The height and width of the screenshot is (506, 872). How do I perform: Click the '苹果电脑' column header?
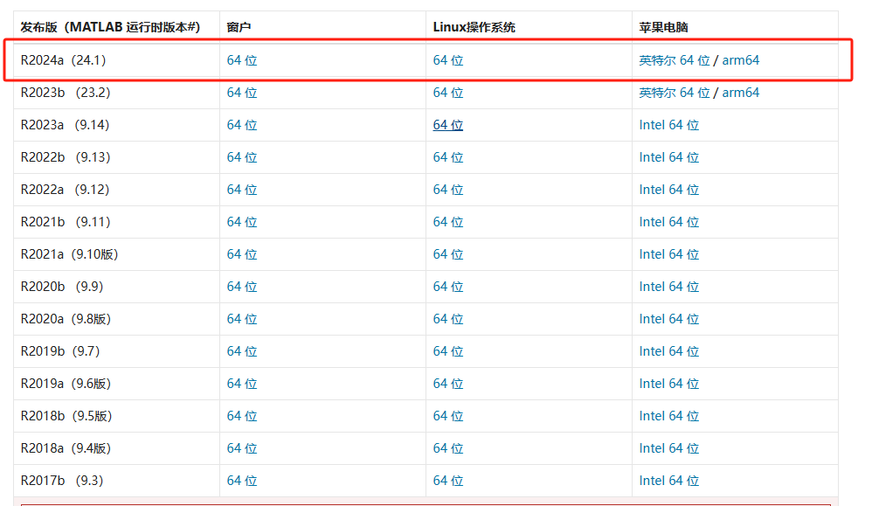click(735, 27)
